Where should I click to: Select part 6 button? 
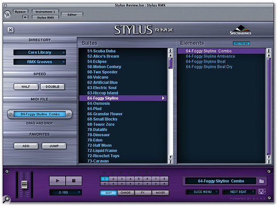point(147,179)
